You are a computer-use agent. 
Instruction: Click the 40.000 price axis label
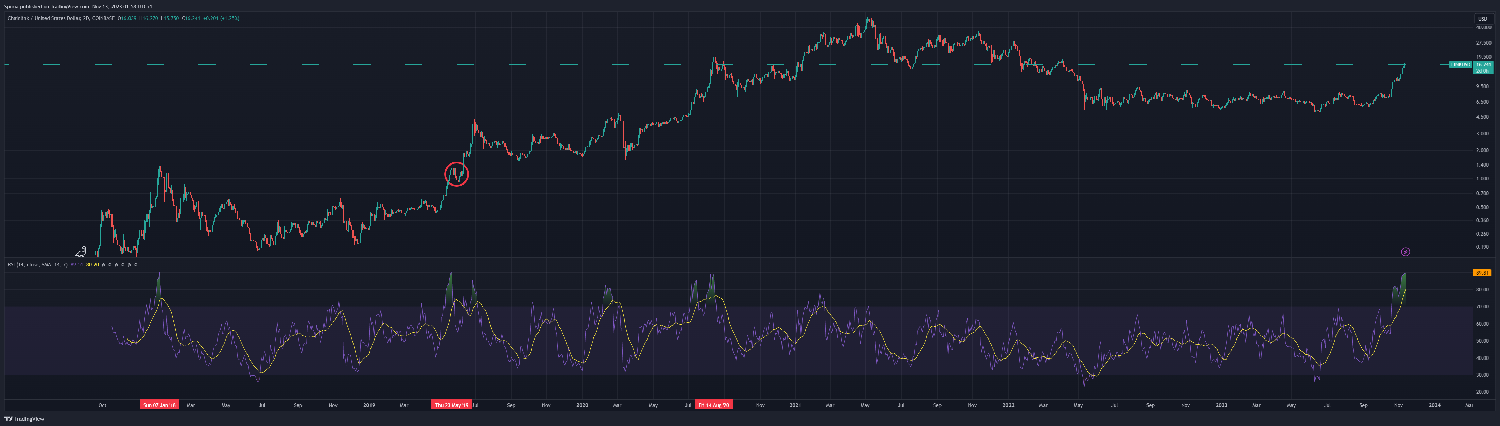1484,27
